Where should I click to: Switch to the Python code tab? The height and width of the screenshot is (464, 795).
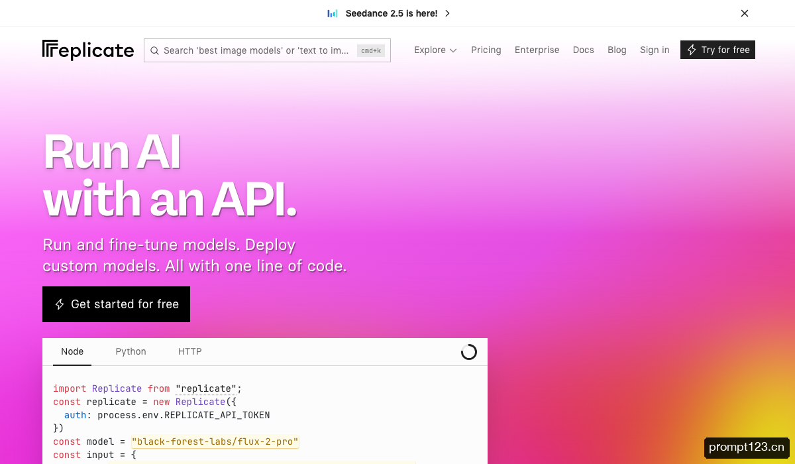pos(131,352)
